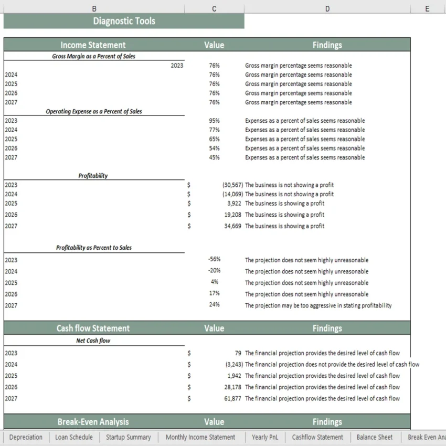Click the Break-Even Analysis header cell

[93, 421]
